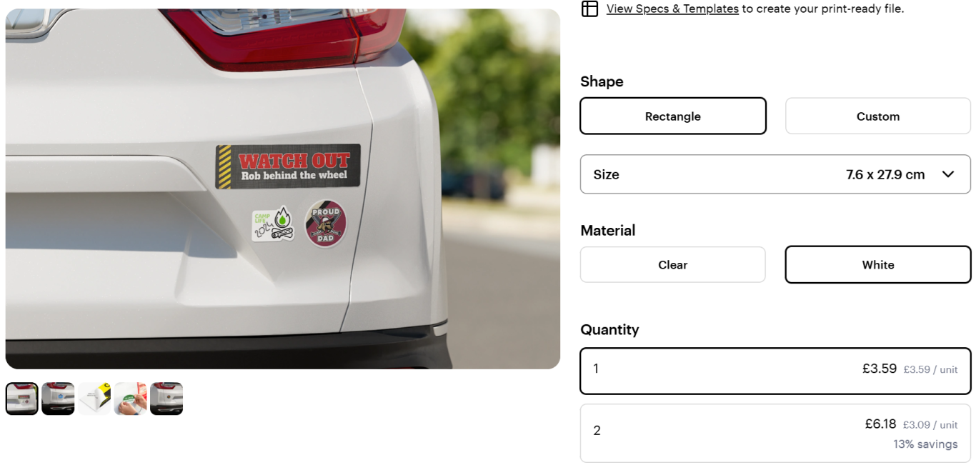Show first thumbnail of bumper with three stickers
Viewport: 976px width, 465px height.
coord(22,399)
